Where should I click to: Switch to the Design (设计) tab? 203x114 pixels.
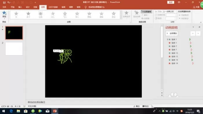[x=28, y=7]
